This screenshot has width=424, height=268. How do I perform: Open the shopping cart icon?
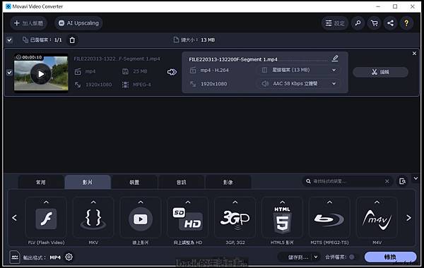click(375, 23)
